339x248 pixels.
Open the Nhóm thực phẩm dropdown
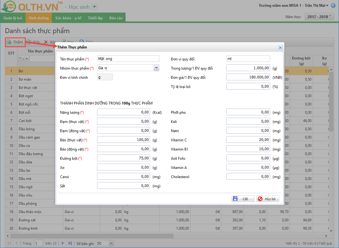(156, 68)
